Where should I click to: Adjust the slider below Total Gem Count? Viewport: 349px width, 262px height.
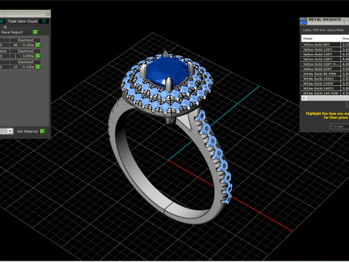(x=5, y=27)
